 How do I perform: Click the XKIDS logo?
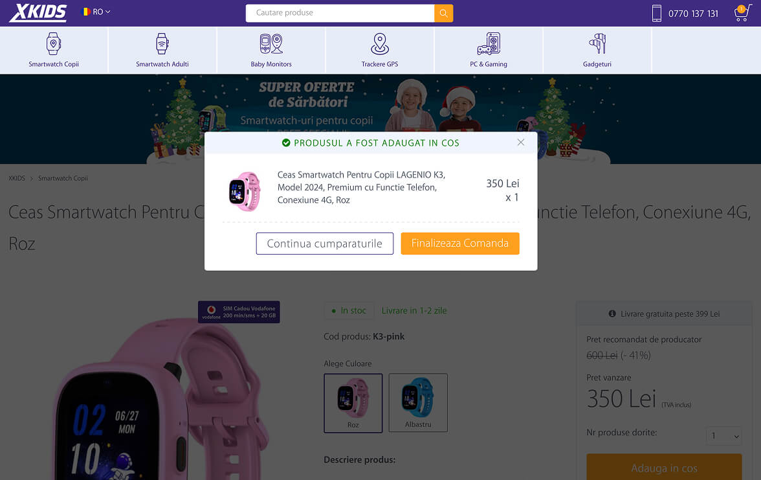click(38, 13)
